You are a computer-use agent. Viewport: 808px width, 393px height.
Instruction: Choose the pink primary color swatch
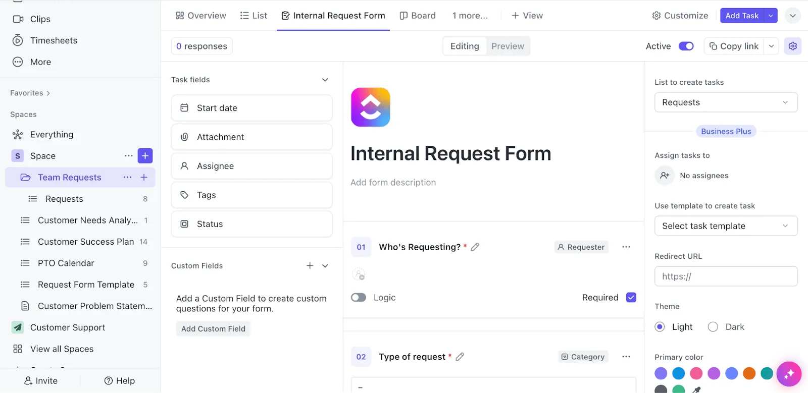tap(696, 373)
